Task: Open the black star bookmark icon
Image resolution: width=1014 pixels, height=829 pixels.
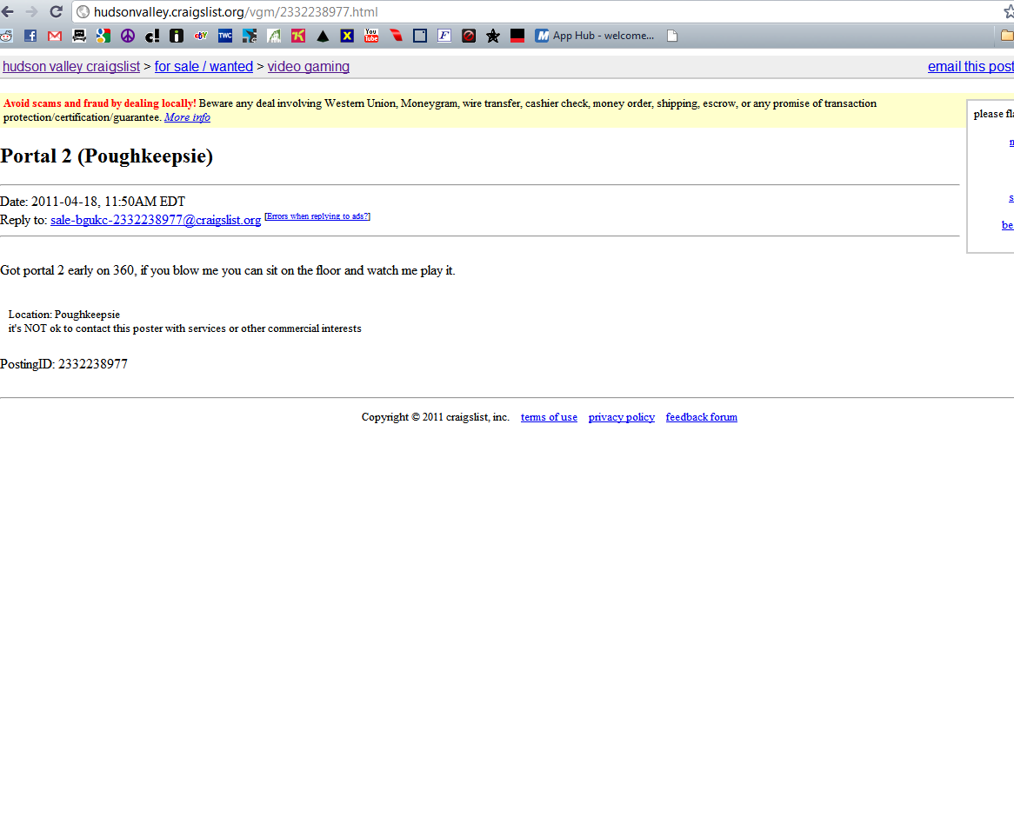Action: pos(493,36)
